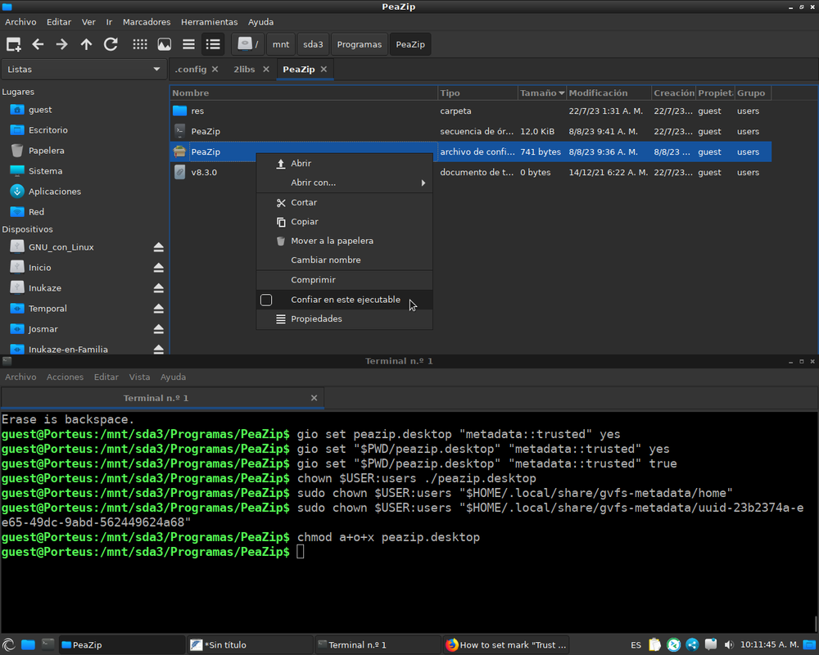Go to parent folder with up arrow
Viewport: 819px width, 655px height.
click(x=86, y=44)
